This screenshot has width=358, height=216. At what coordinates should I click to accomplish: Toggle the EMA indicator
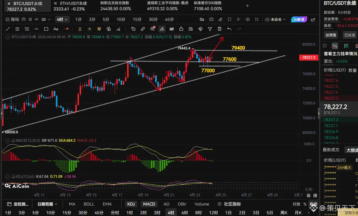coord(107,204)
